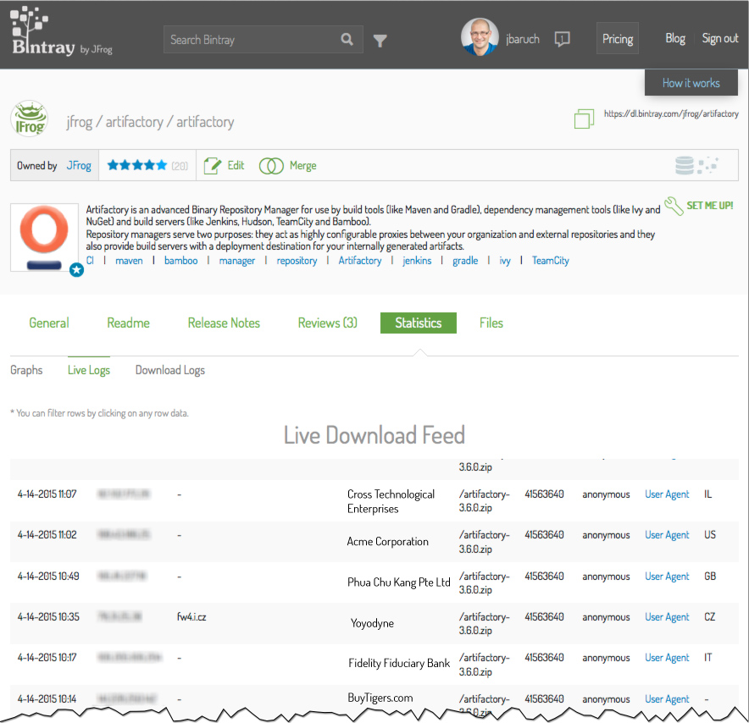Click the search magnifier icon
The height and width of the screenshot is (723, 749).
(347, 39)
